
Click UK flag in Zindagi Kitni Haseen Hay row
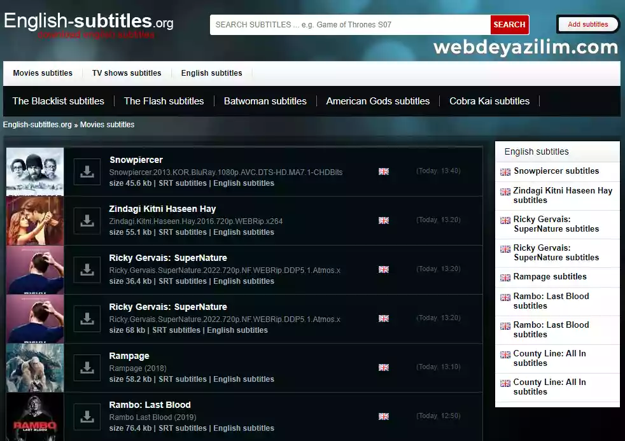click(383, 220)
